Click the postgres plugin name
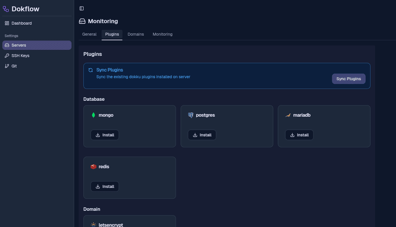This screenshot has width=396, height=227. point(205,115)
